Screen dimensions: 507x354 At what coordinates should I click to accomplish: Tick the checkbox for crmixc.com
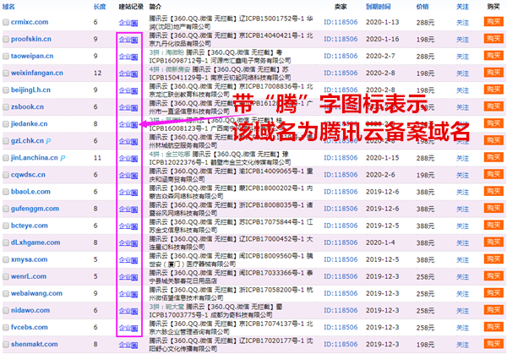[6, 22]
